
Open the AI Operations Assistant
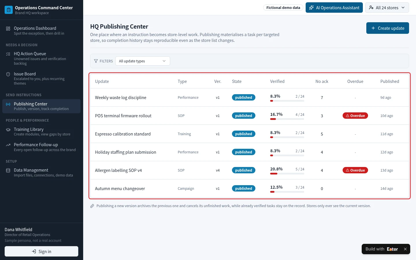[x=334, y=8]
